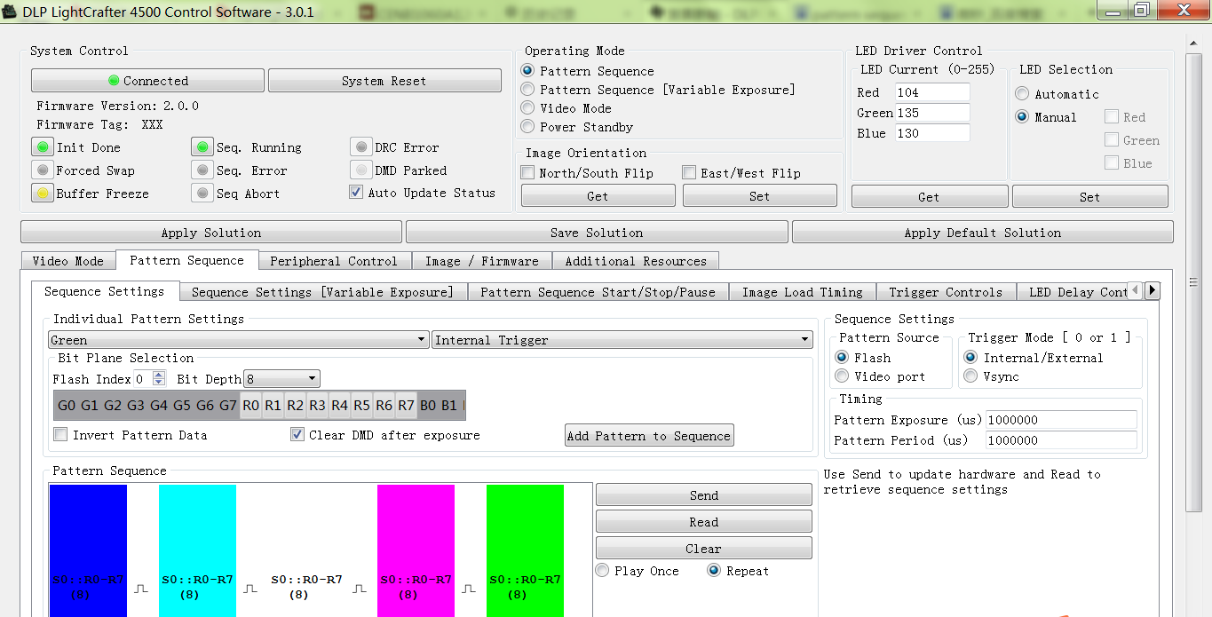Choose Automatic LED selection
1212x617 pixels.
1022,94
